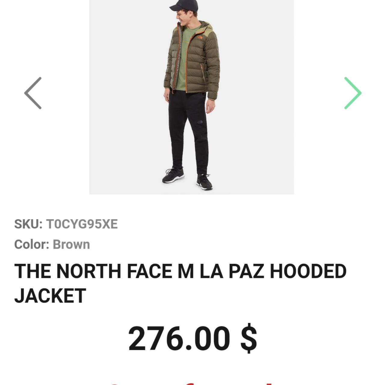This screenshot has width=385, height=385.
Task: Advance to the next product image
Action: 353,93
